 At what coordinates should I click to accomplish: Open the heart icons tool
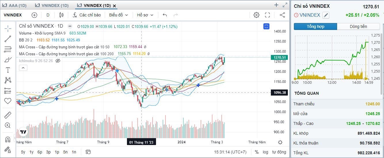pyautogui.click(x=8, y=101)
